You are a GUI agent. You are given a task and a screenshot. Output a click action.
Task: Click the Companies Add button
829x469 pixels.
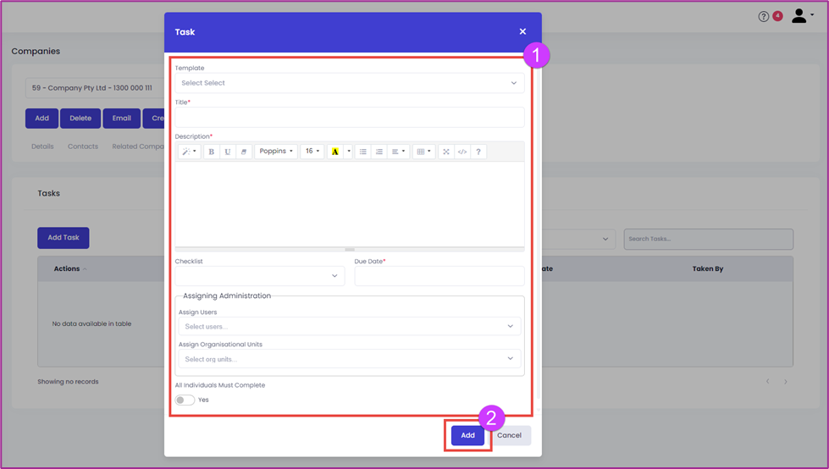[x=41, y=119]
